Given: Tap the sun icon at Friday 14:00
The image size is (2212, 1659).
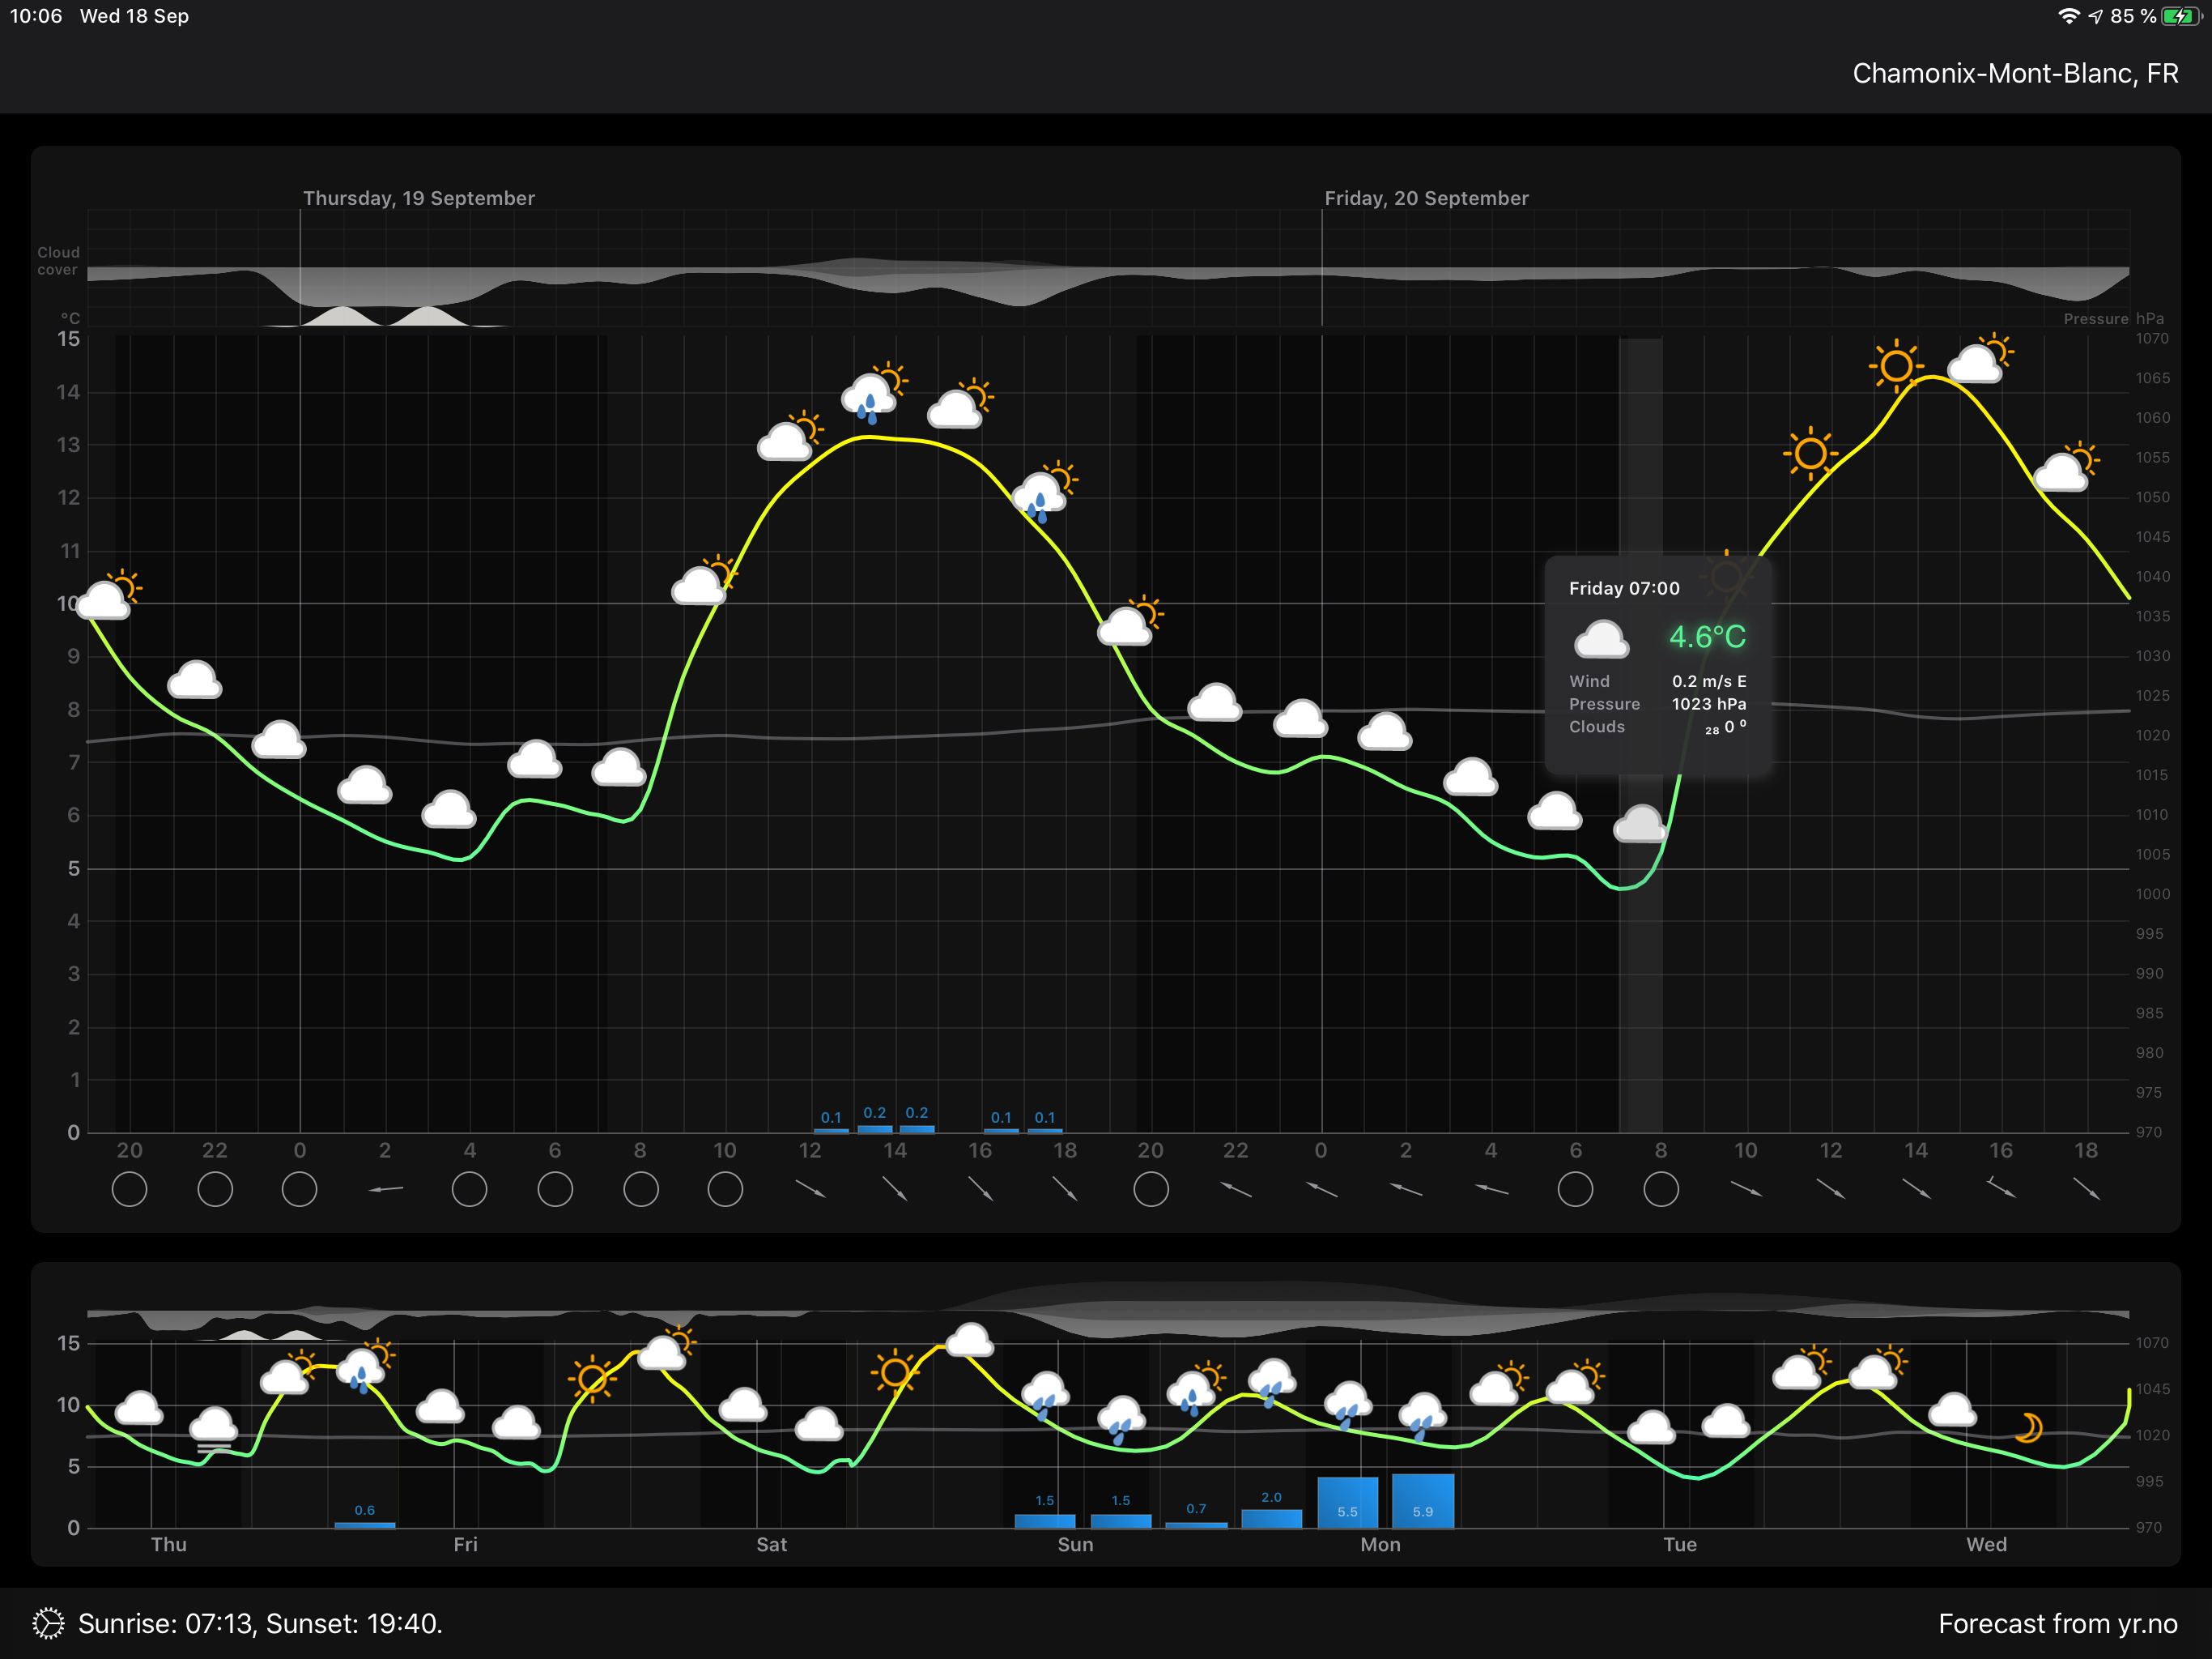Looking at the screenshot, I should tap(1895, 366).
